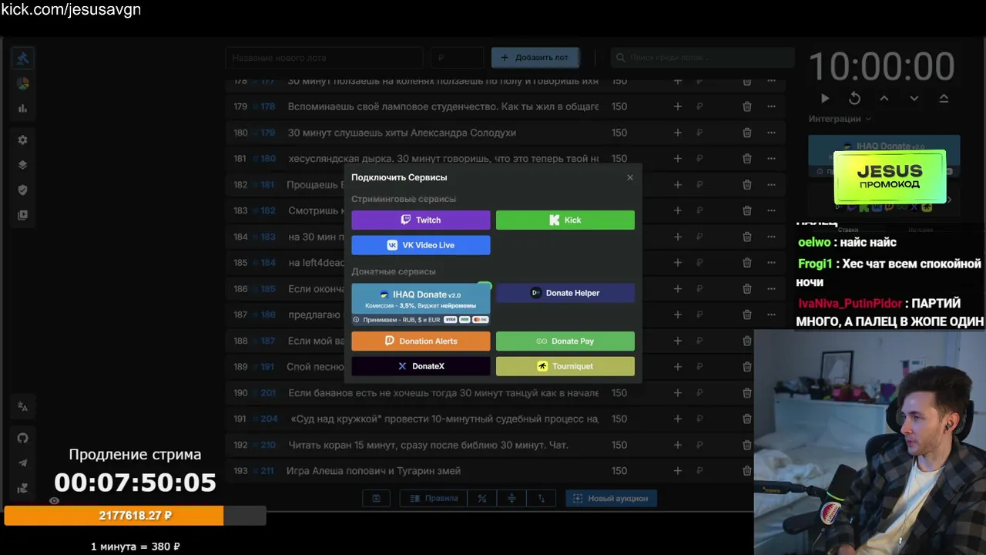
Task: Click chat username Frogi1
Action: [815, 264]
